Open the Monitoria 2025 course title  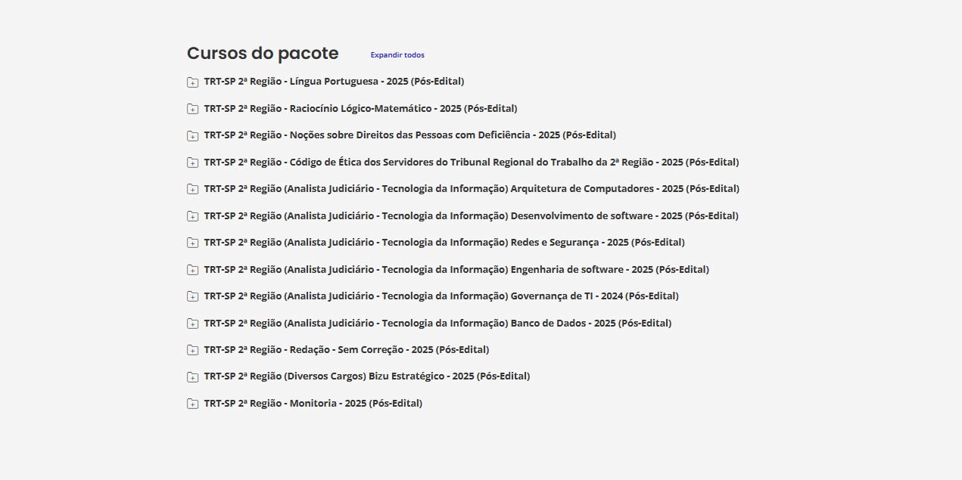[313, 404]
